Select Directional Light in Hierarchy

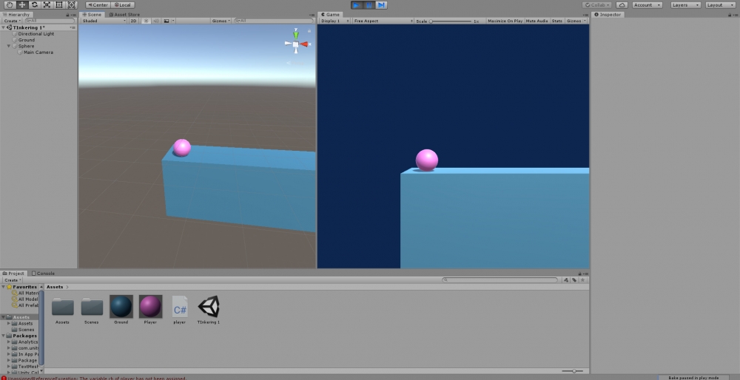tap(36, 34)
